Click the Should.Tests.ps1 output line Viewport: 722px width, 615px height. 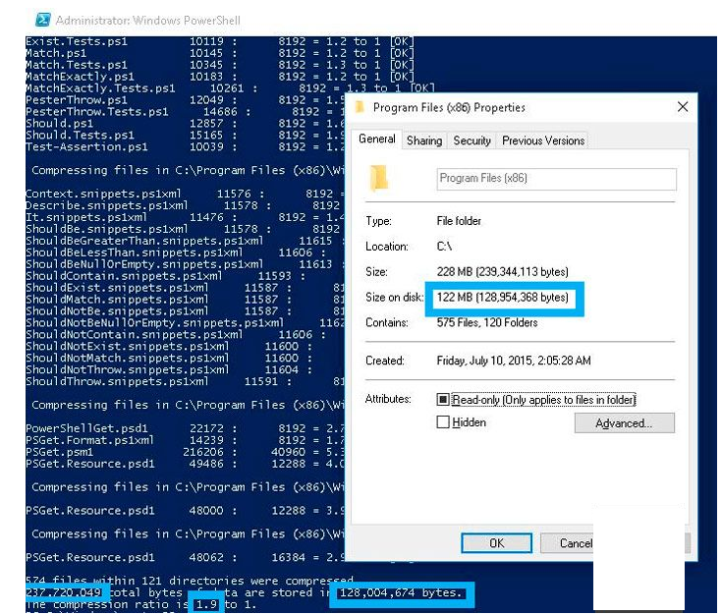(x=185, y=136)
